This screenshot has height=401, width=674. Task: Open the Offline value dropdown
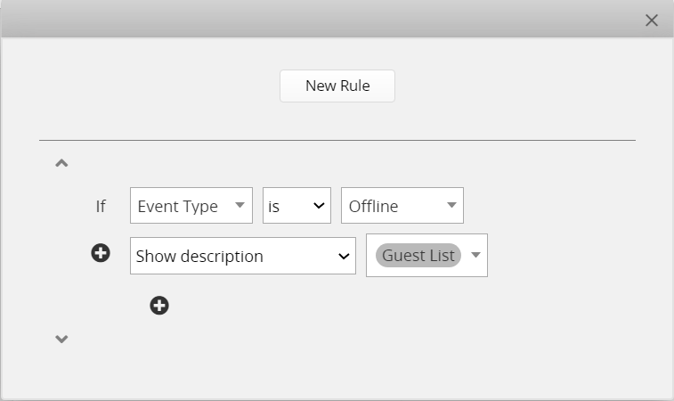click(x=402, y=205)
